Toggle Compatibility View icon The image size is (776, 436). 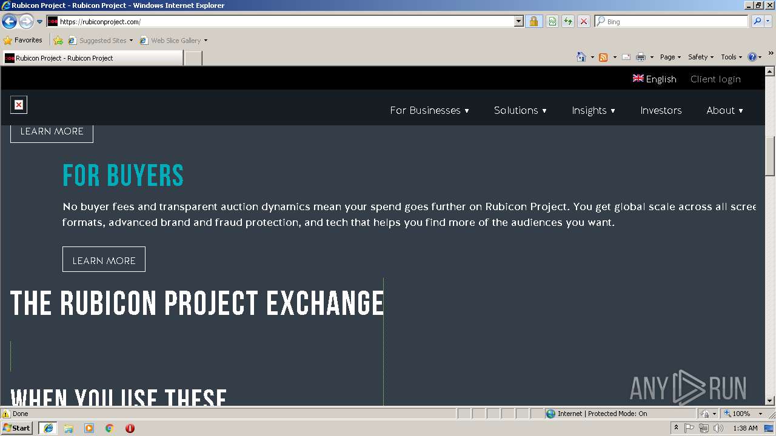pos(552,21)
